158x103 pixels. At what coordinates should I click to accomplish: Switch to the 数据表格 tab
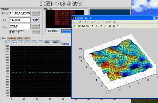tap(12, 38)
